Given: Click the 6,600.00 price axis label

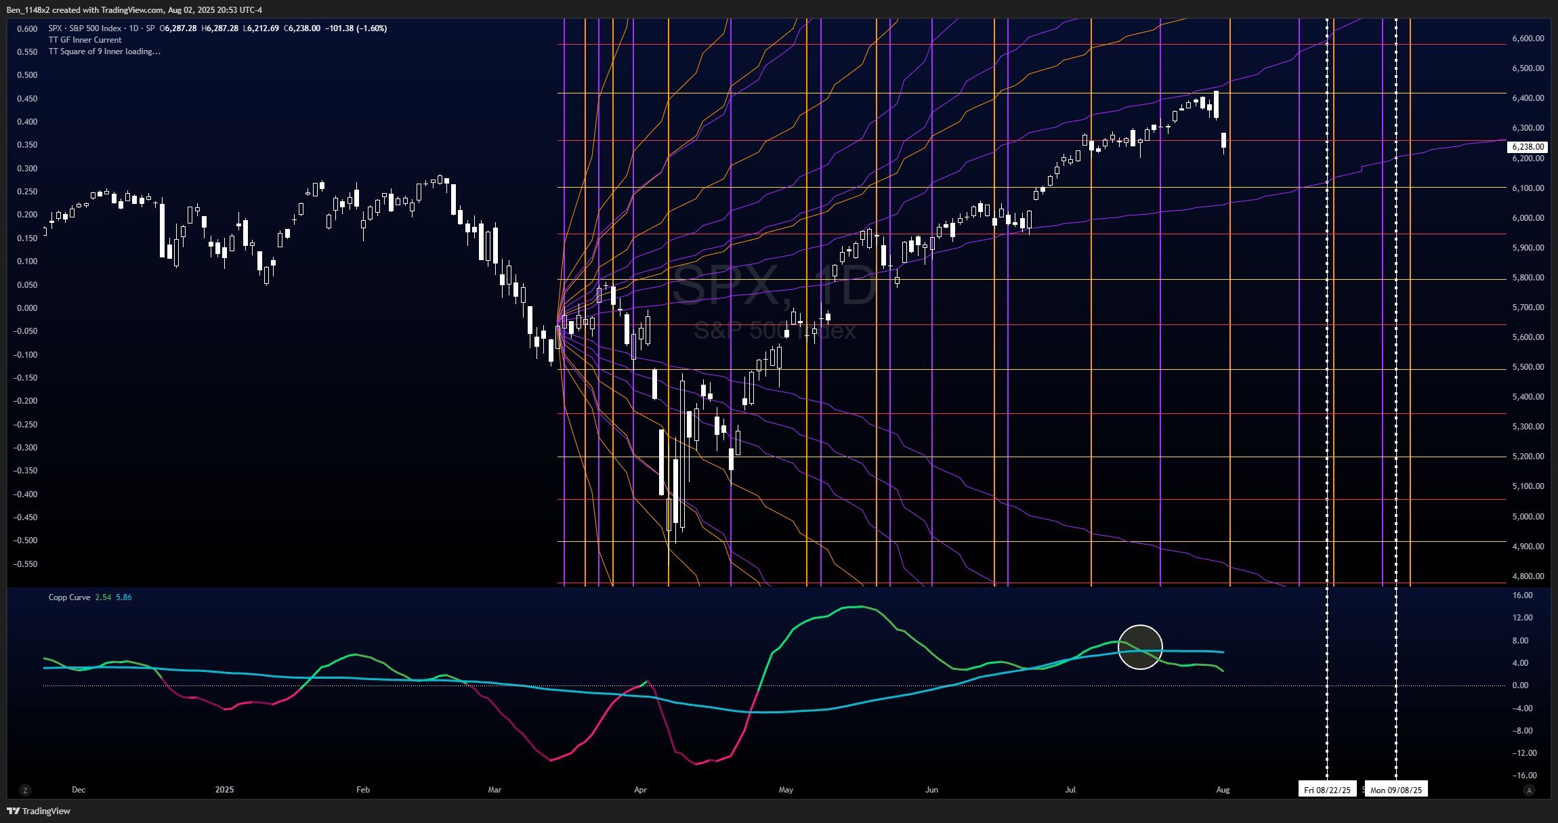Looking at the screenshot, I should [x=1528, y=39].
